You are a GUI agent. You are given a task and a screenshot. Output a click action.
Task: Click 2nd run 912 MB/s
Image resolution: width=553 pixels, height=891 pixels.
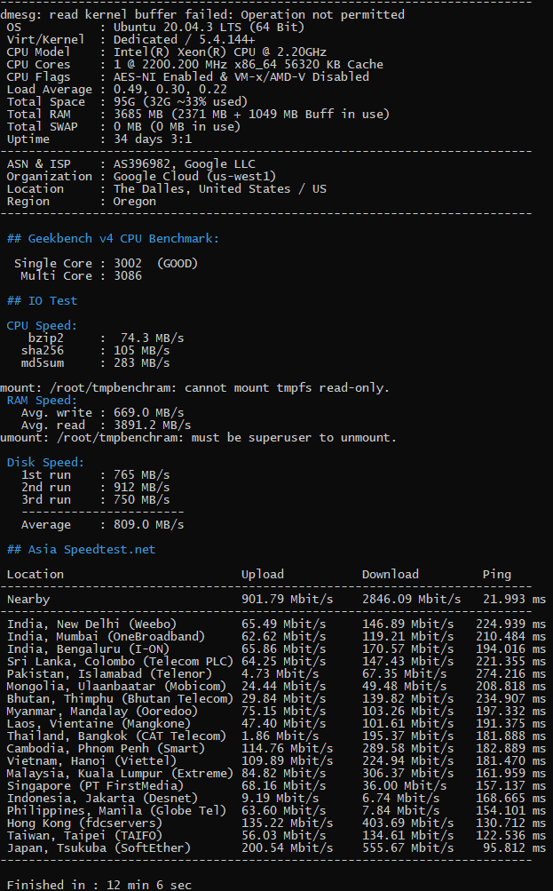click(142, 488)
